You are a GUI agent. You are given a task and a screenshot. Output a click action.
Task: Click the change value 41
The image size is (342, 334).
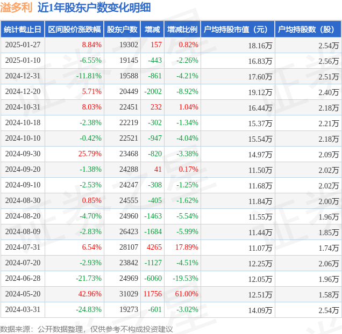158,170
